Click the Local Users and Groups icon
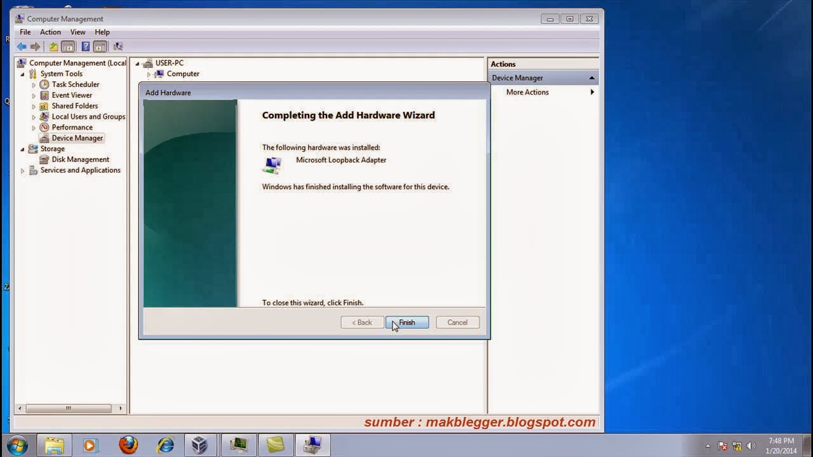 tap(44, 117)
